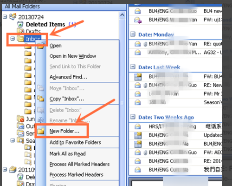Choose Process All Marked Headers
This screenshot has width=232, height=186.
tap(79, 164)
